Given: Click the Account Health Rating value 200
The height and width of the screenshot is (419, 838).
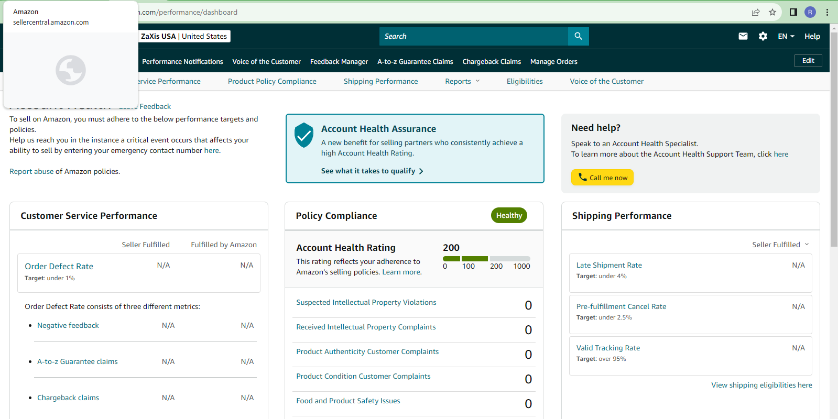Looking at the screenshot, I should pyautogui.click(x=451, y=248).
